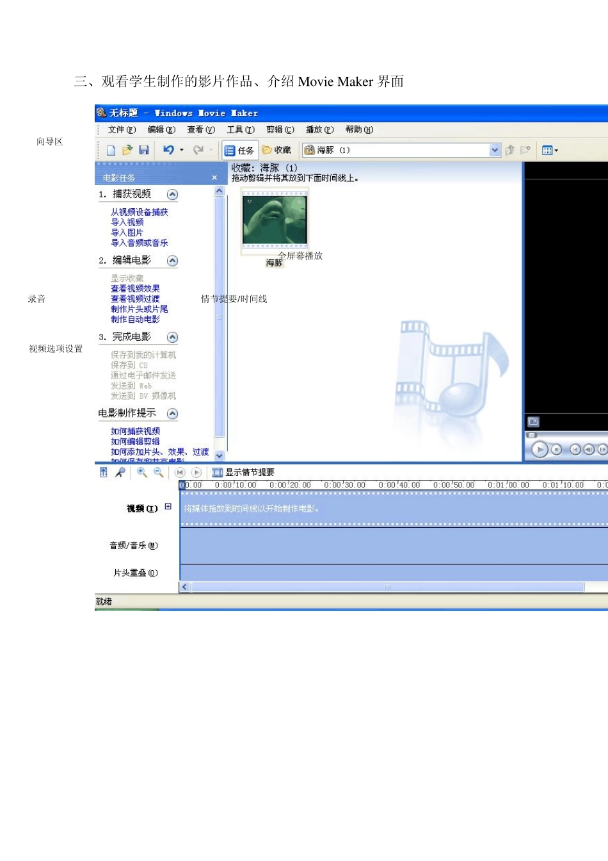Viewport: 608px width, 861px height.
Task: Click the 导入视频 link
Action: tap(127, 222)
